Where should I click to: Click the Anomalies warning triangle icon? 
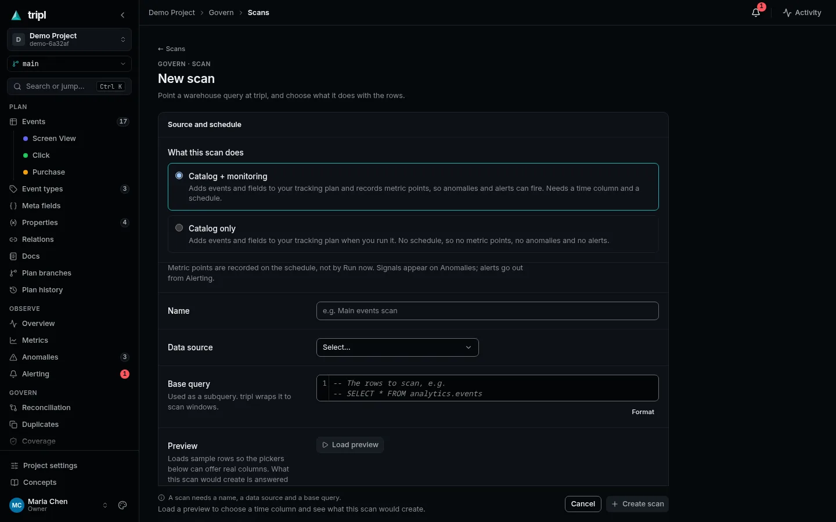[13, 357]
